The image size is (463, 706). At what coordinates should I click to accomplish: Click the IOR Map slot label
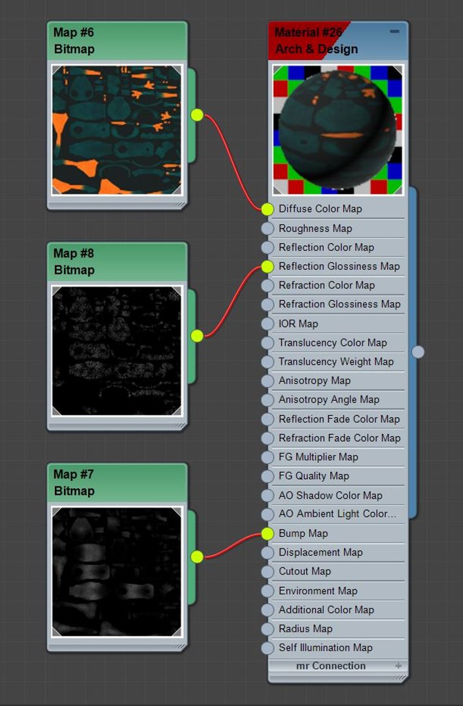[298, 324]
